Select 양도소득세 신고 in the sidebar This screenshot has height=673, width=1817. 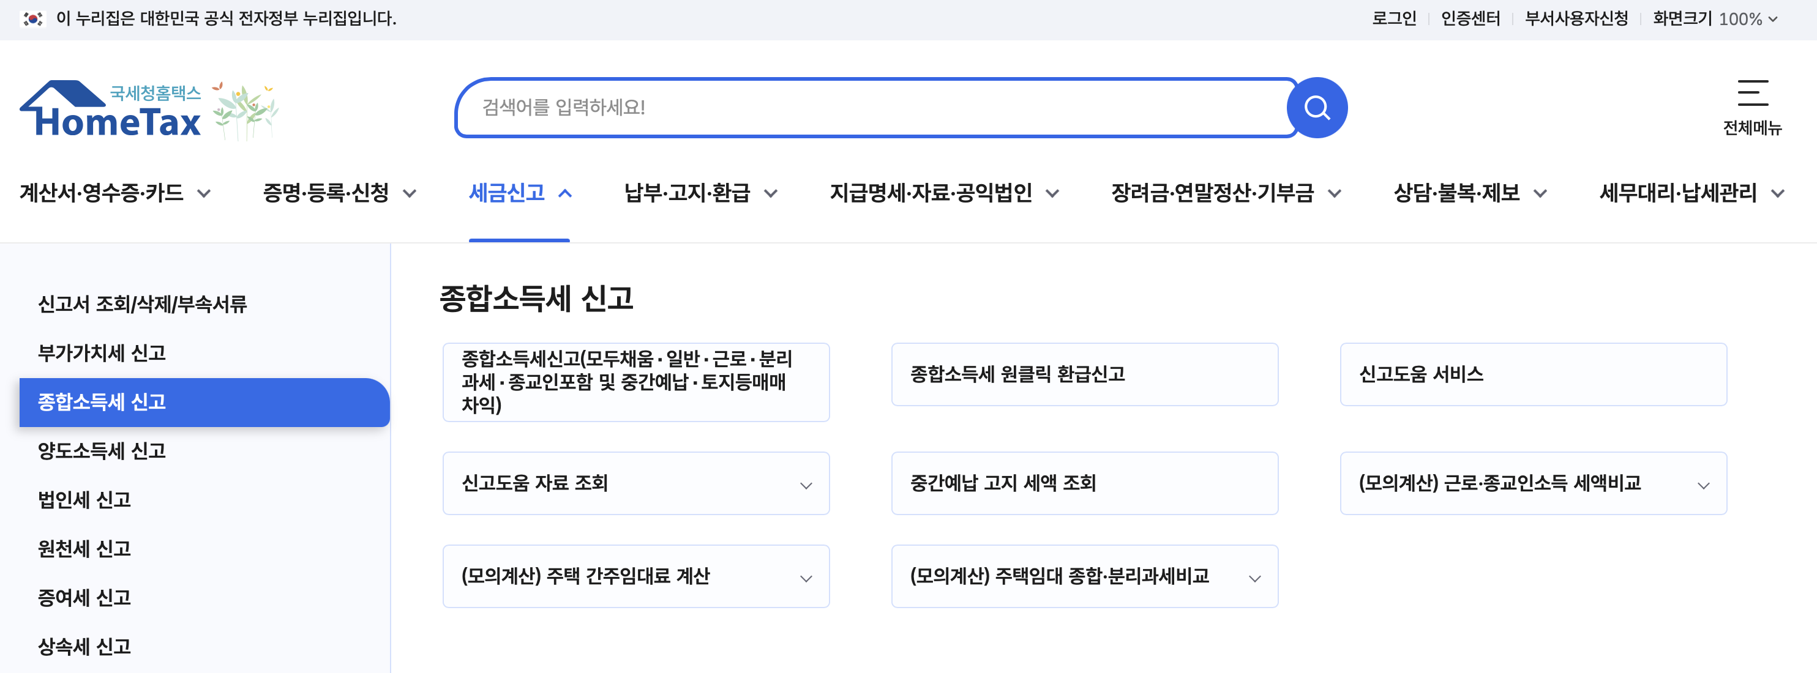[x=103, y=452]
